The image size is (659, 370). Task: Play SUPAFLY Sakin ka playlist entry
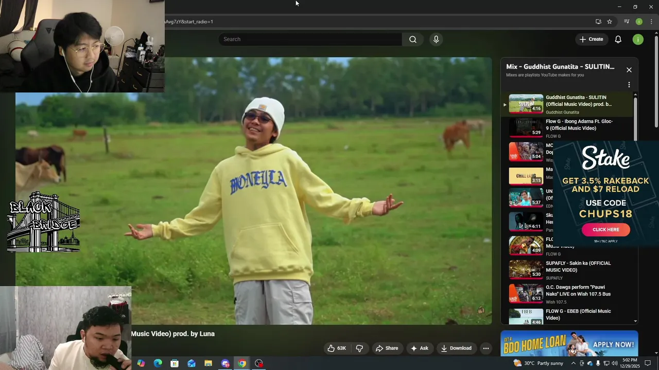(x=566, y=270)
